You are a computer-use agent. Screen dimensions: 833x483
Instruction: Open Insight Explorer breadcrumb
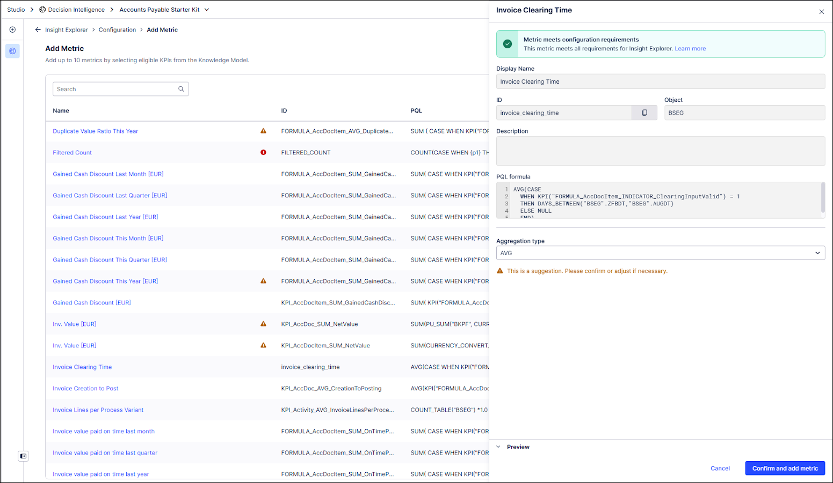click(x=67, y=29)
